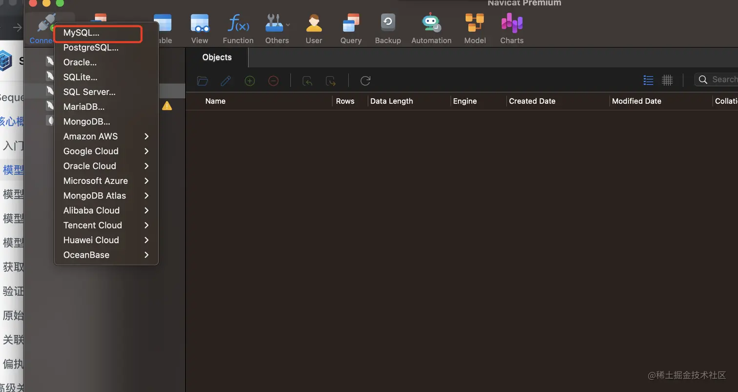Click the red delete table minus icon
Image resolution: width=738 pixels, height=392 pixels.
click(273, 81)
